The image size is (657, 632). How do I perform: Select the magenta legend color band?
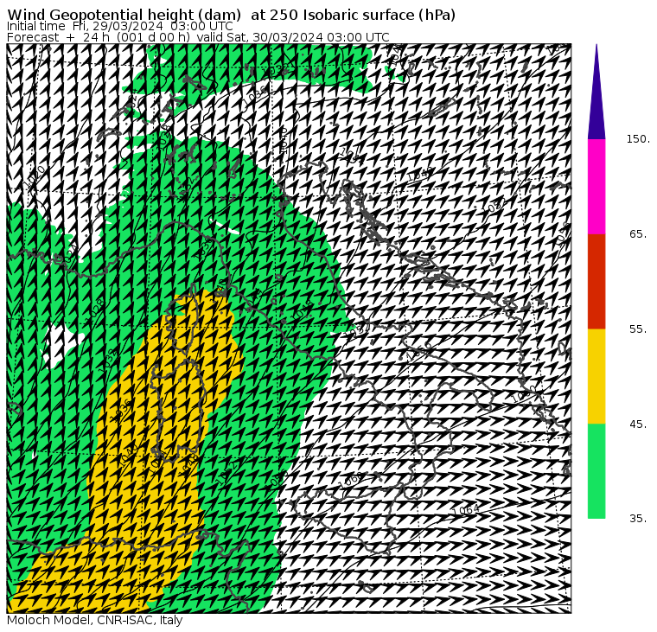(596, 187)
